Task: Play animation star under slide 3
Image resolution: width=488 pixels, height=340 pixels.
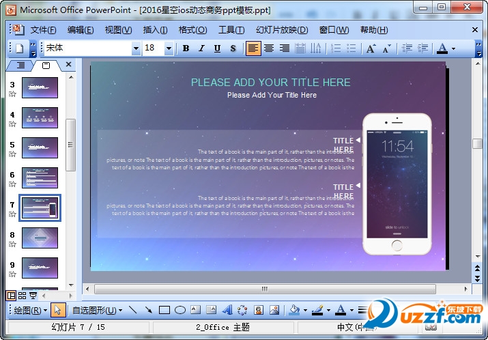Action: click(12, 94)
